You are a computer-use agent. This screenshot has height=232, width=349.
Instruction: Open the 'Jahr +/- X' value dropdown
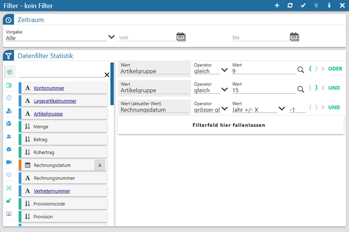click(281, 108)
